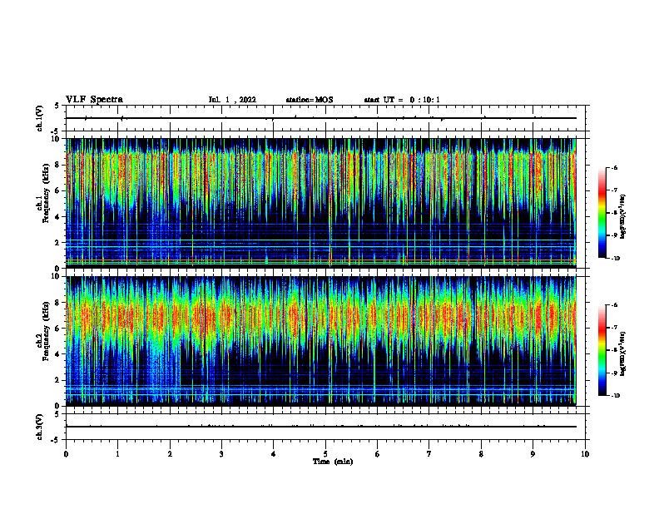659x509 pixels.
Task: Click the ch.2 spectrogram color scale bar
Action: [x=602, y=350]
